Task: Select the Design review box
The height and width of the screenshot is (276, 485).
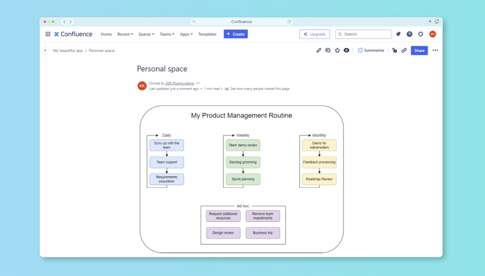Action: (x=224, y=233)
